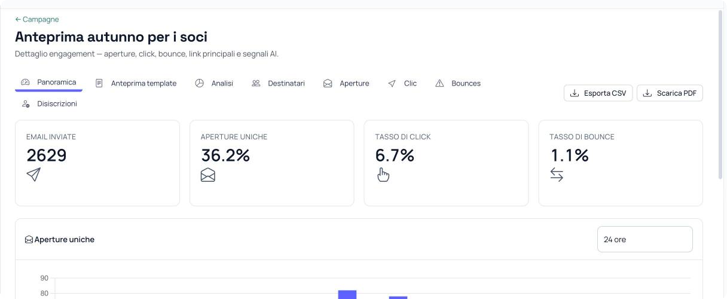Click the Tasso di bounce value 1.1%
Viewport: 727px width, 299px height.
pyautogui.click(x=569, y=155)
